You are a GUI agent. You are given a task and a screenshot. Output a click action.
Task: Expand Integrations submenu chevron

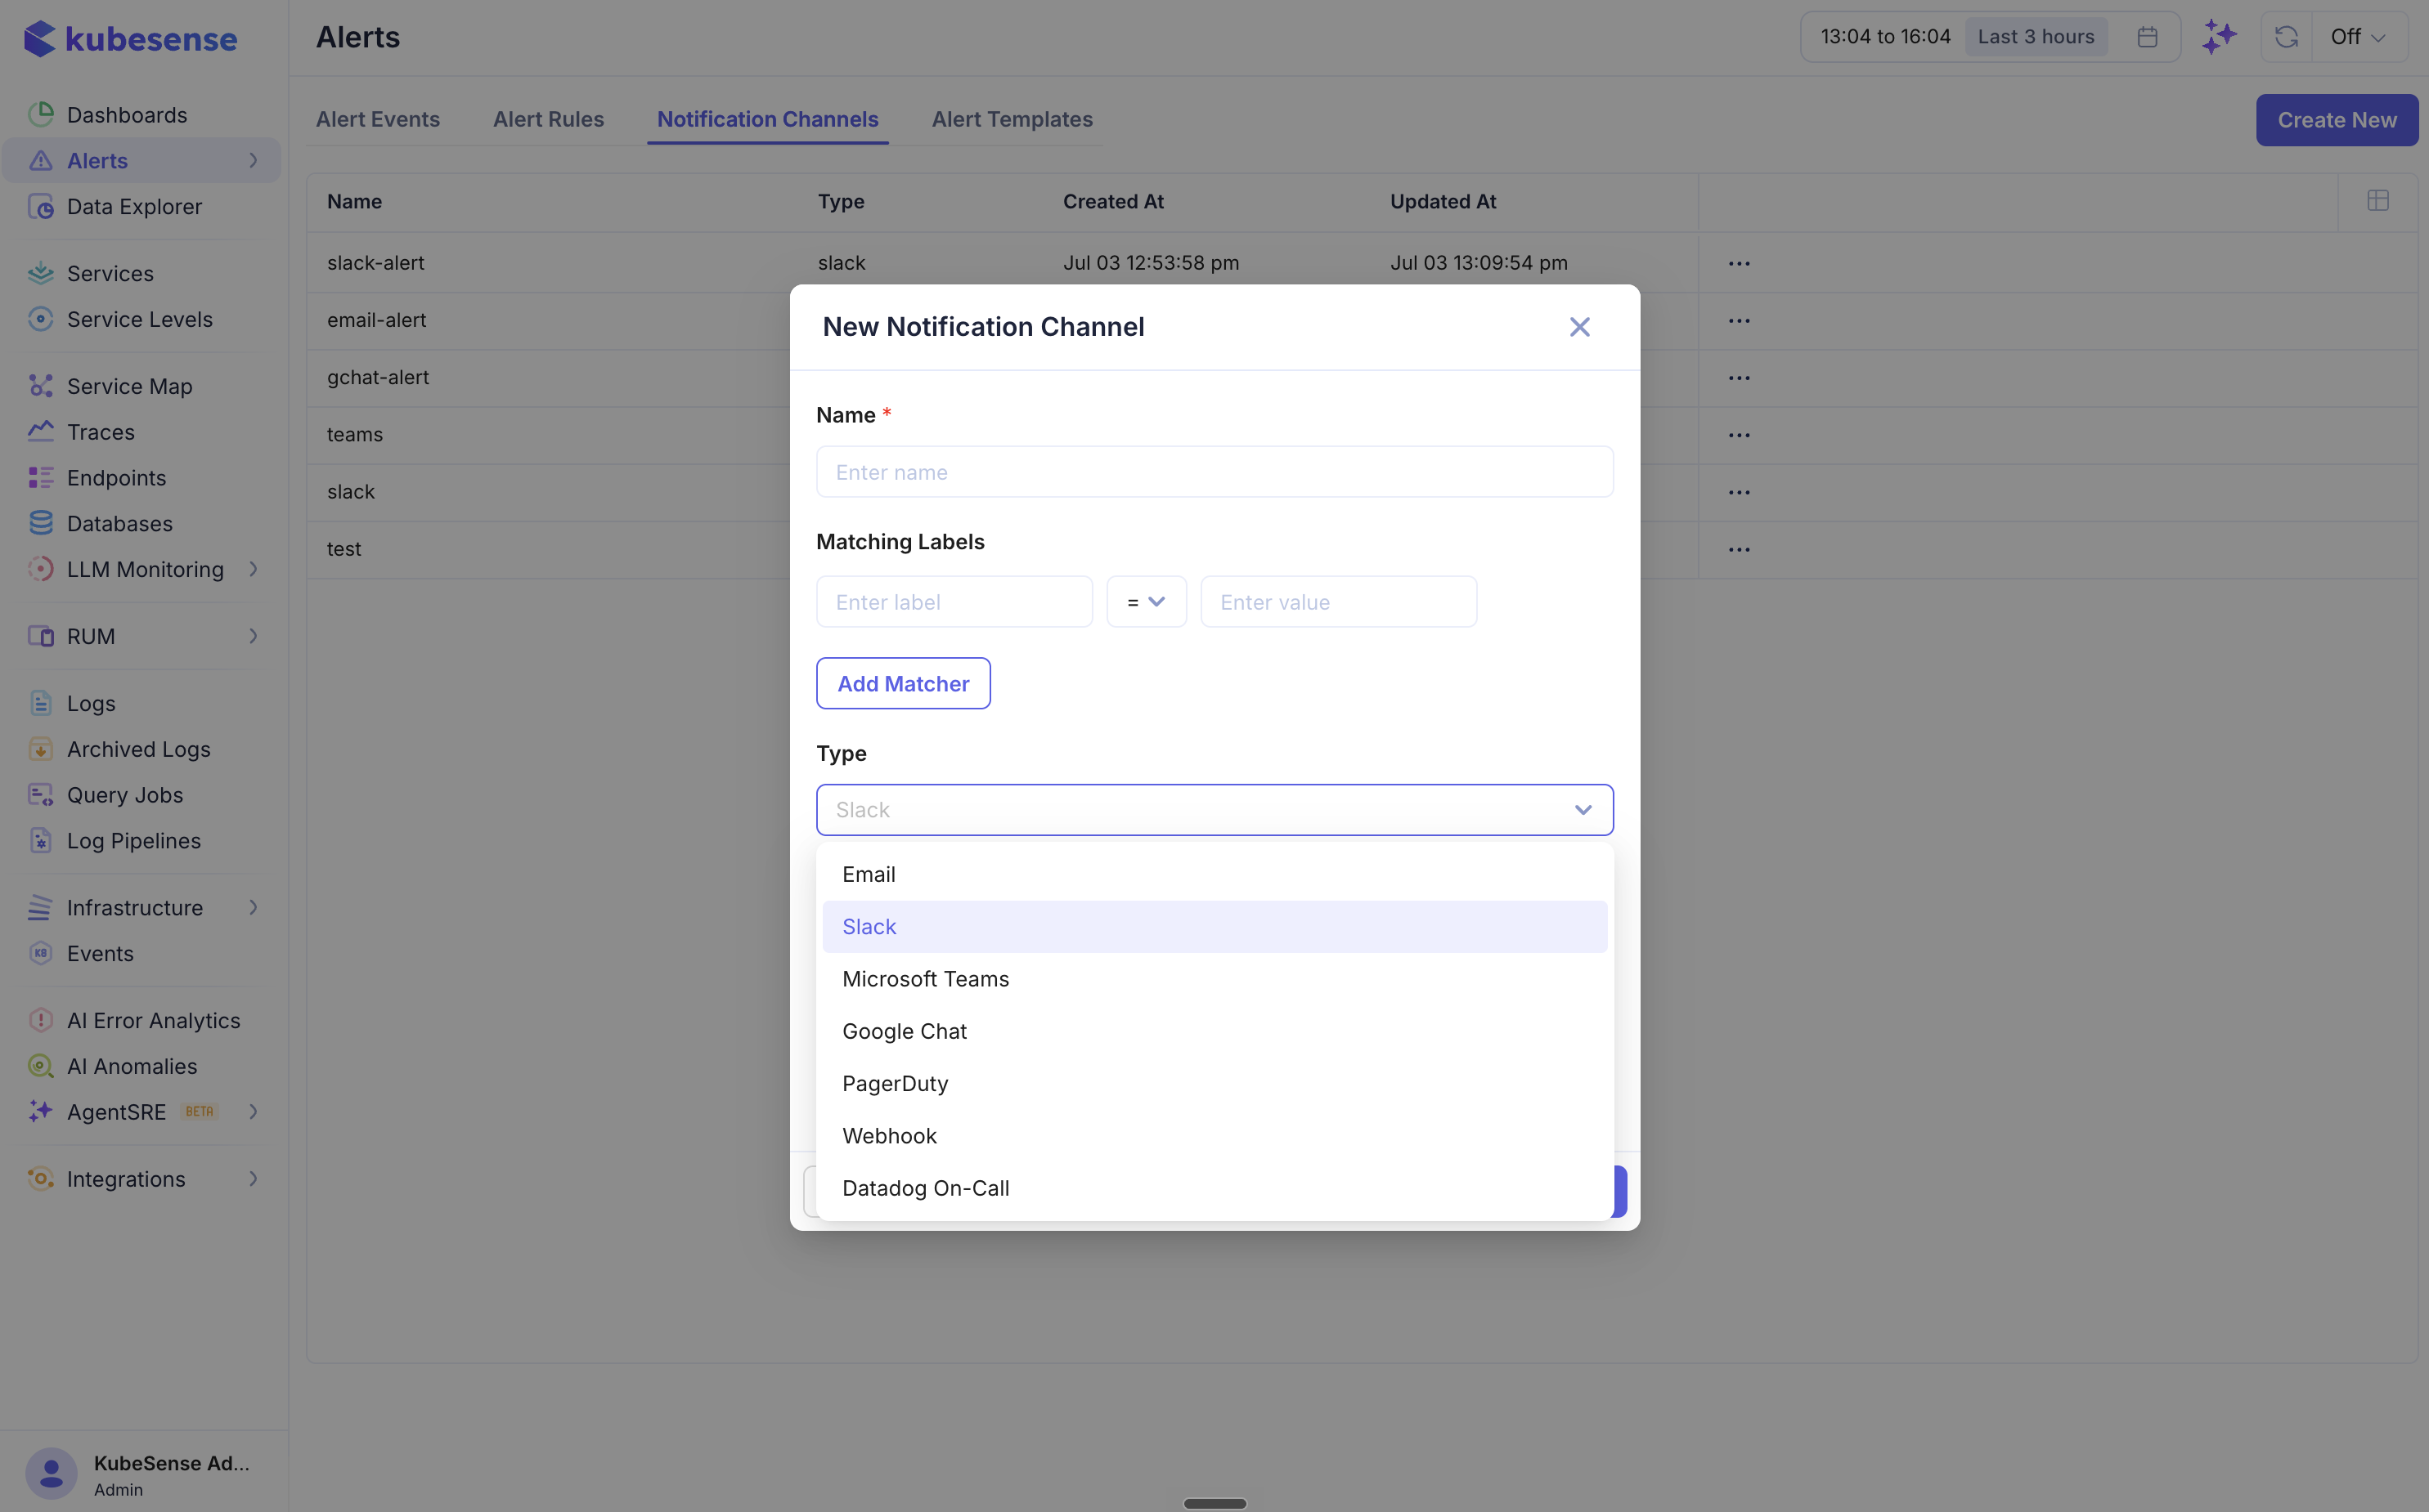[x=253, y=1179]
